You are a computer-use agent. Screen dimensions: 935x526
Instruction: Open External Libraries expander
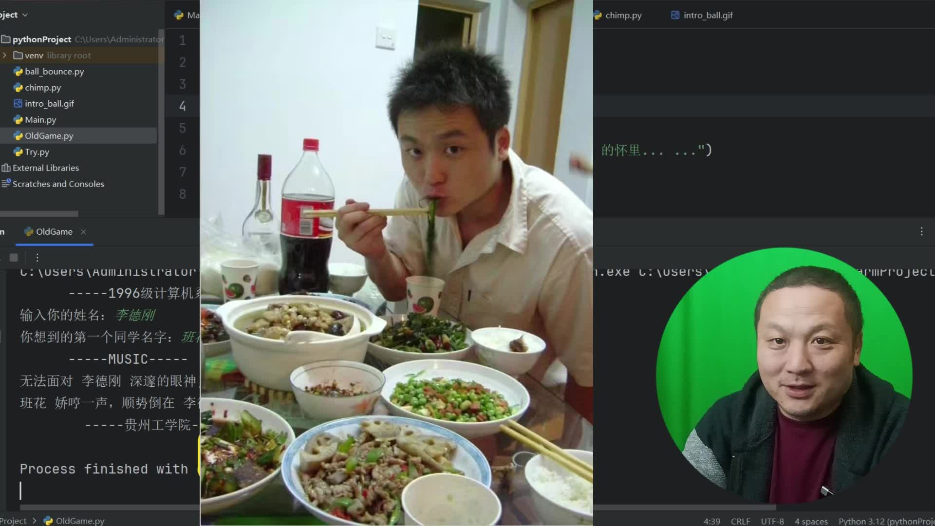pyautogui.click(x=4, y=168)
